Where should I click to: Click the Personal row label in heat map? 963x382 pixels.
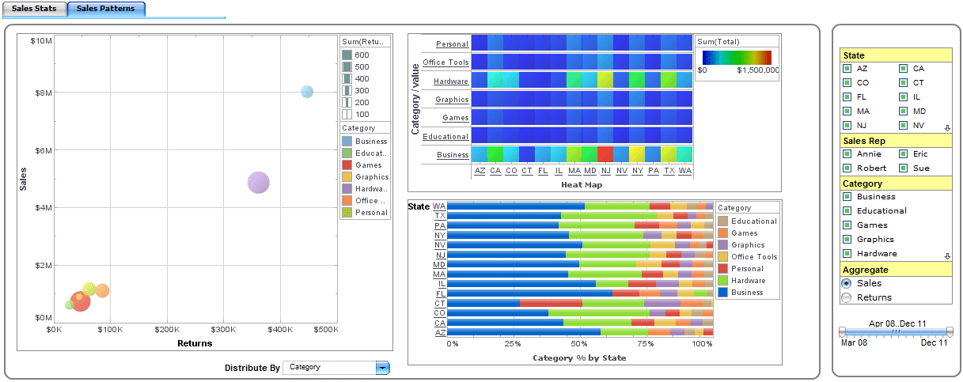(x=452, y=44)
